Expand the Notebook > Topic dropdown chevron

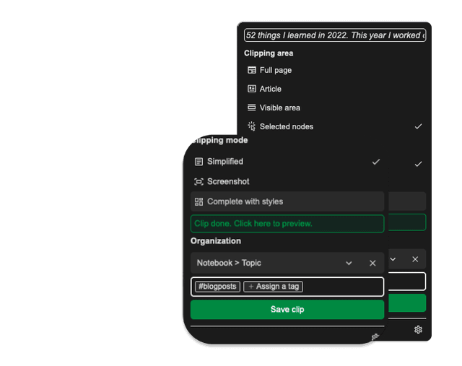pos(349,263)
